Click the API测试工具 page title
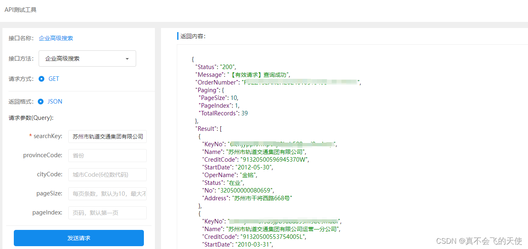Image resolution: width=528 pixels, height=249 pixels. click(20, 9)
